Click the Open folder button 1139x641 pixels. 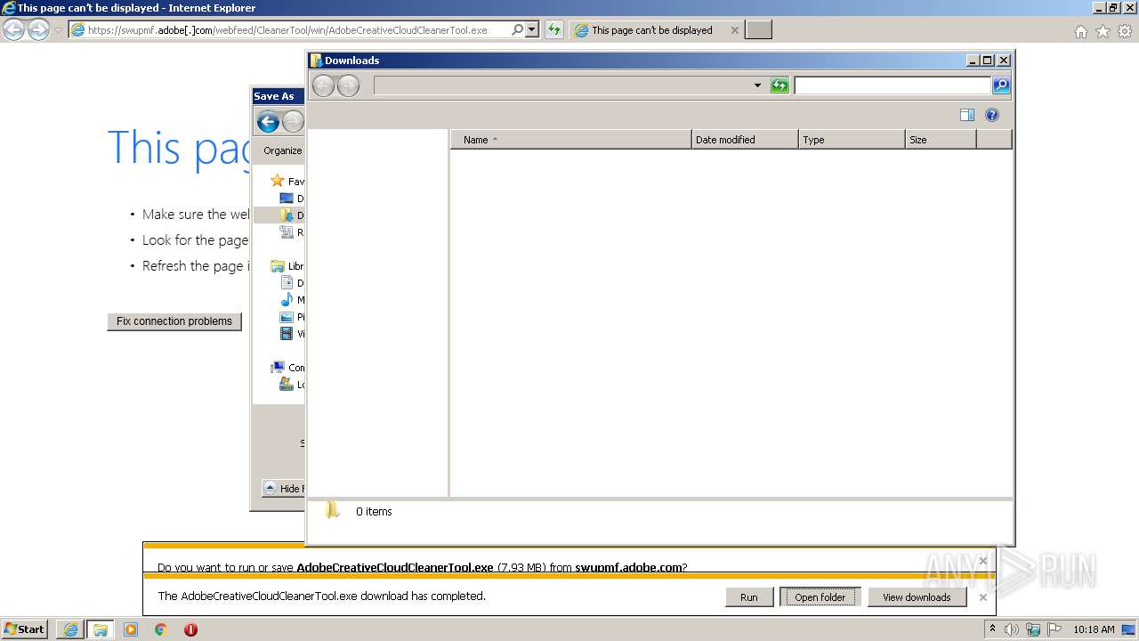[820, 597]
